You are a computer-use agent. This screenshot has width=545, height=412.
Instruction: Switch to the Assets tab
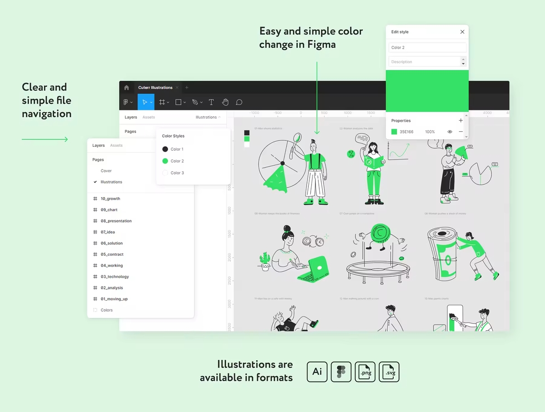(116, 145)
